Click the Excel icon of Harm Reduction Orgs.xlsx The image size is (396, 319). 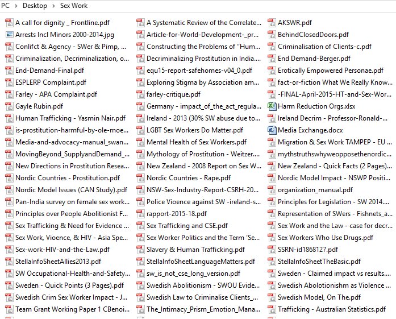[272, 106]
